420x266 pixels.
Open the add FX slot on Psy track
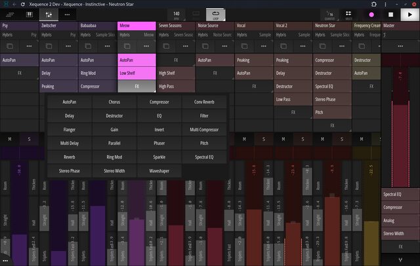point(20,73)
